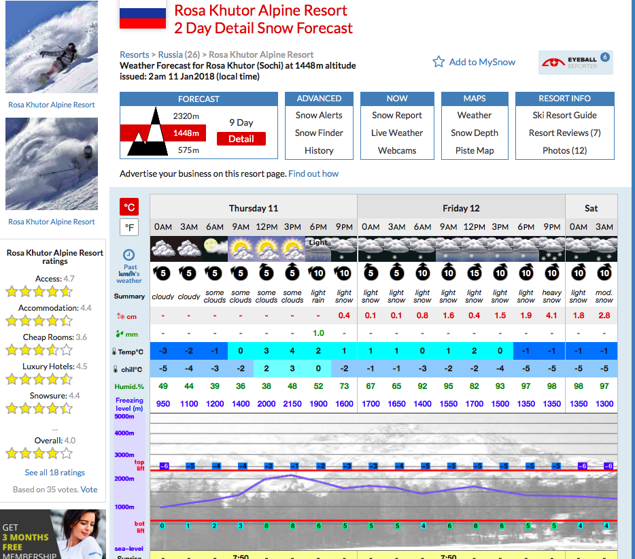The width and height of the screenshot is (635, 559).
Task: Open Snow Alerts under Advanced
Action: pos(319,116)
